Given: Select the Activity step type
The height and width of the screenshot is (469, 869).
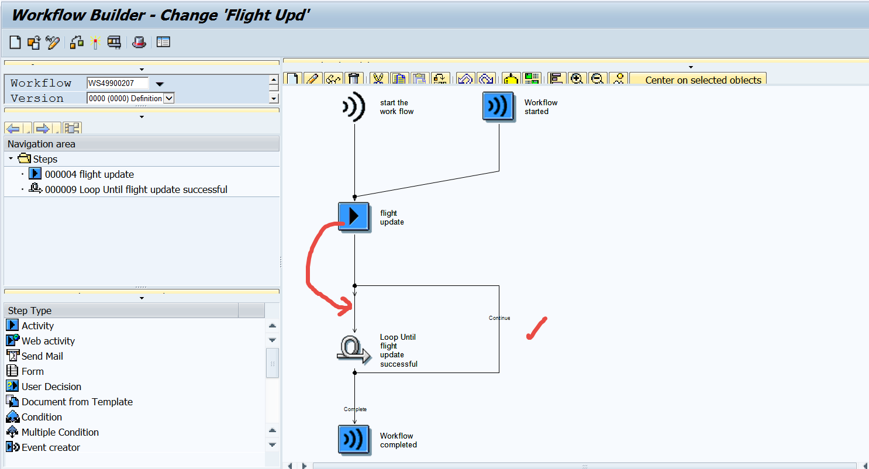Looking at the screenshot, I should point(37,326).
